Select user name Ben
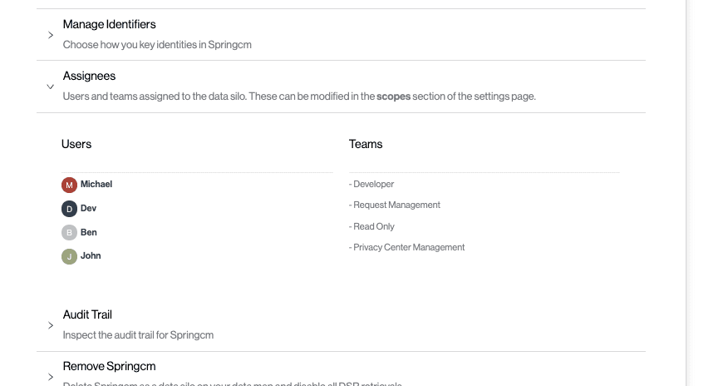 pos(89,232)
